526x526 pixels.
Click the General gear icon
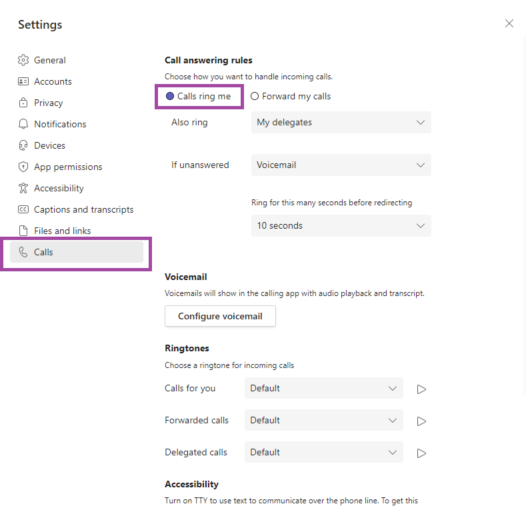[x=23, y=60]
